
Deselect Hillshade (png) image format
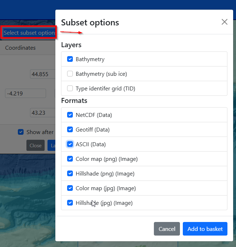point(70,174)
